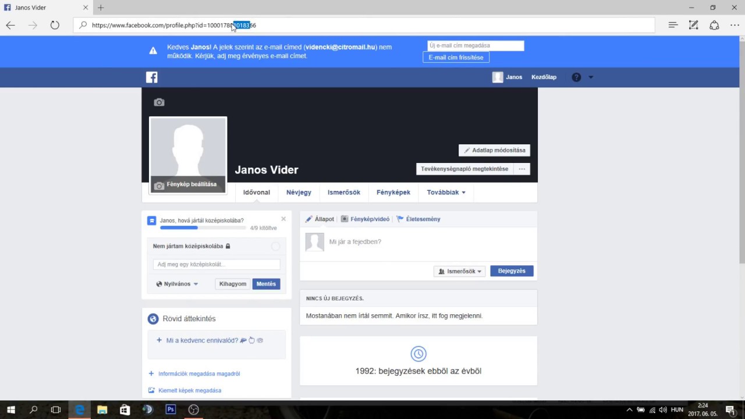
Task: Click the Edge forward arrow
Action: pyautogui.click(x=33, y=25)
